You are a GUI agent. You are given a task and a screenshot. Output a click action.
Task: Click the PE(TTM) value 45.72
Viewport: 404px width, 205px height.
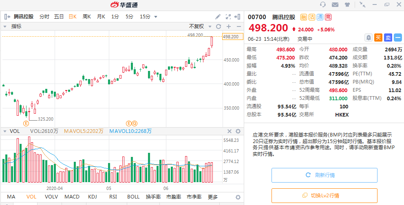395,74
